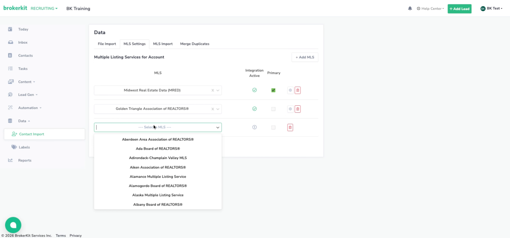This screenshot has height=238, width=510.
Task: Choose Alamance Multiple Listing Service
Action: 158,177
